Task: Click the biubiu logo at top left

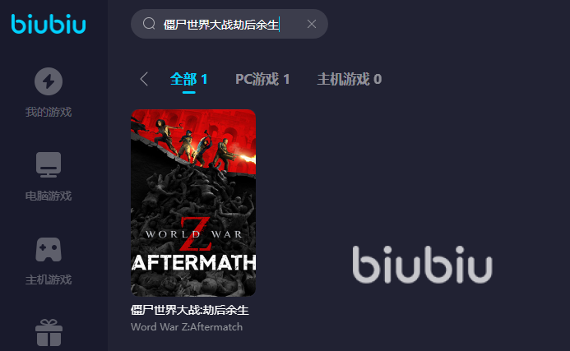Action: point(49,24)
